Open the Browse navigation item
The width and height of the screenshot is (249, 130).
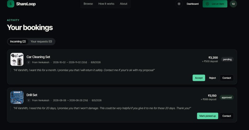tap(88, 4)
